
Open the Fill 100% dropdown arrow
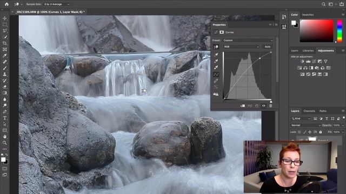pyautogui.click(x=343, y=132)
